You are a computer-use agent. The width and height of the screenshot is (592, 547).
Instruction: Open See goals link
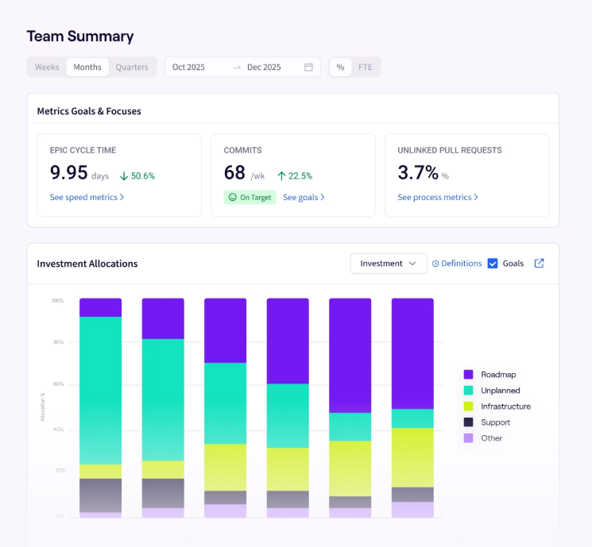304,198
